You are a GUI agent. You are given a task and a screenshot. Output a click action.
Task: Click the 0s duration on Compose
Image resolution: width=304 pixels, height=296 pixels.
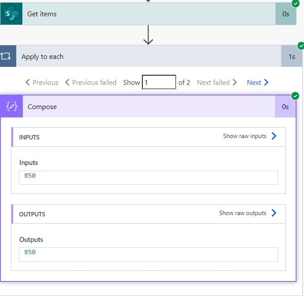286,106
